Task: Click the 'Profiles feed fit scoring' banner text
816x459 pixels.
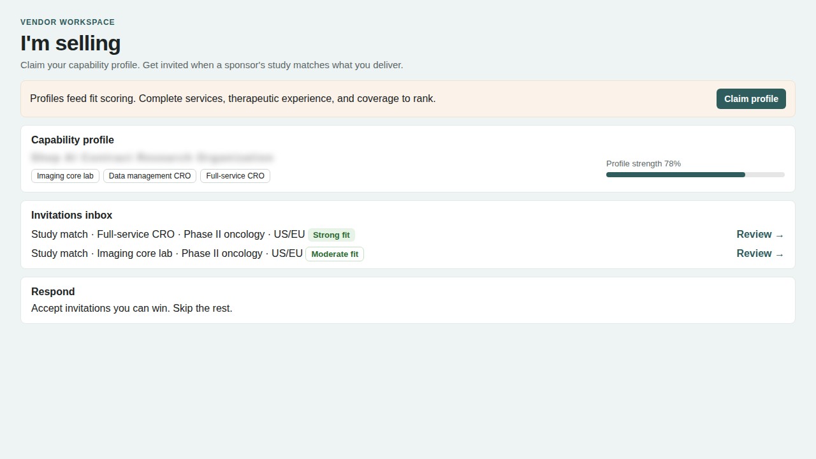Action: 233,99
